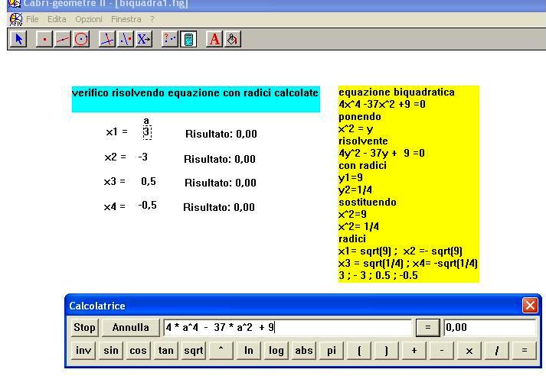
Task: Click the pi calculator key
Action: coord(332,350)
